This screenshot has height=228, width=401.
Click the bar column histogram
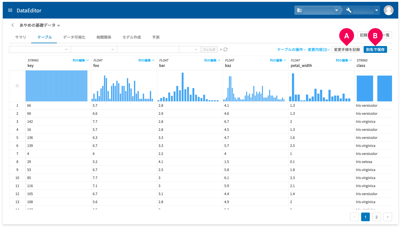pos(188,87)
